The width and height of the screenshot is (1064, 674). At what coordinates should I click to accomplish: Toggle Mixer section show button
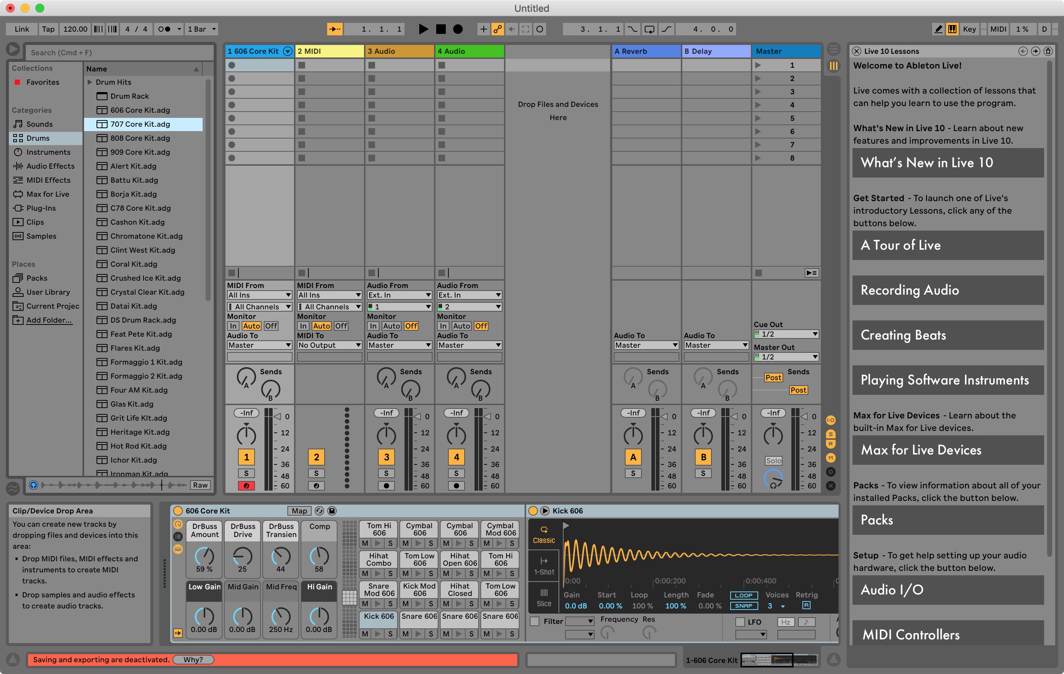[830, 457]
